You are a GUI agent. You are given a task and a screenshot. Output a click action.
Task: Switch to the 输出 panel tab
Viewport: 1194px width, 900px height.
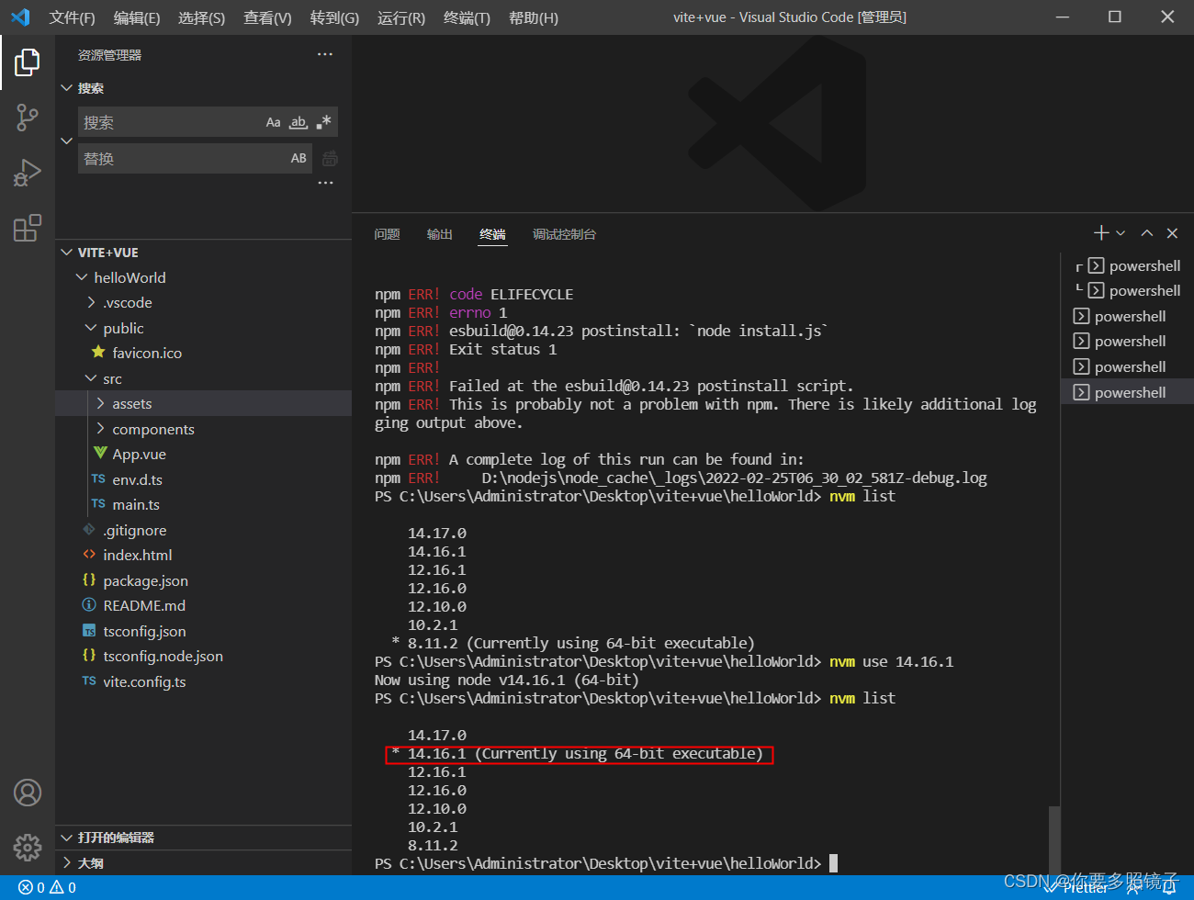point(440,234)
